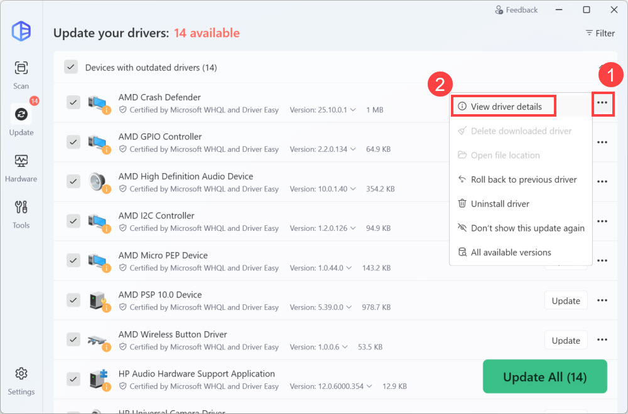Viewport: 628px width, 414px height.
Task: Open the Scan page in sidebar
Action: click(x=21, y=74)
